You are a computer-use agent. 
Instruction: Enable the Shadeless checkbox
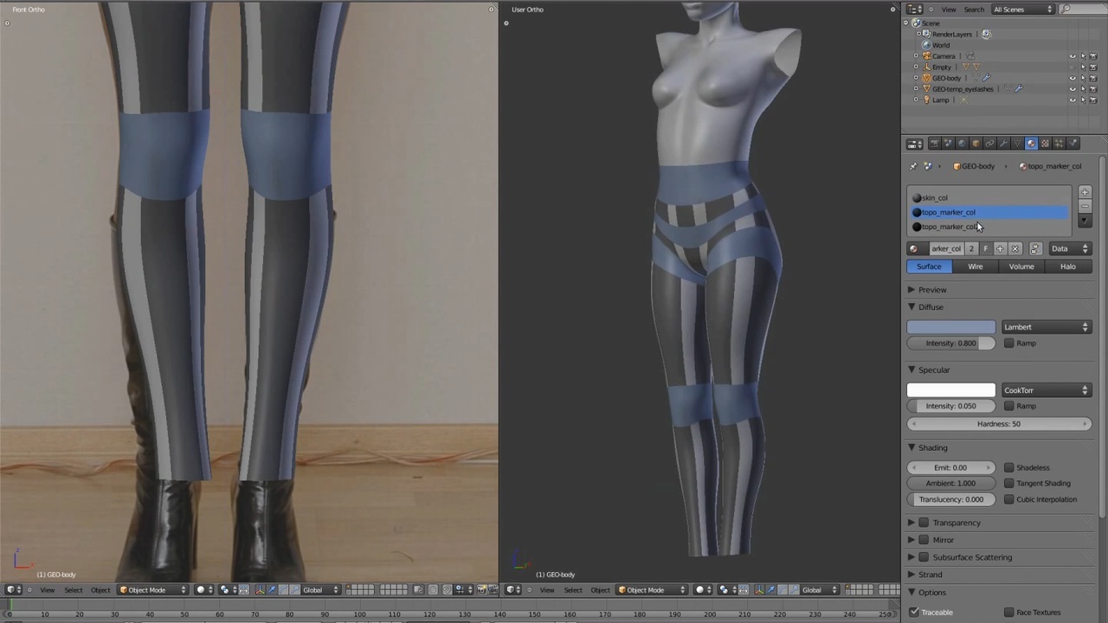pyautogui.click(x=1009, y=467)
